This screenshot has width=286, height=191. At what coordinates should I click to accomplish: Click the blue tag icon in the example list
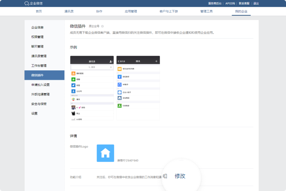point(73,85)
